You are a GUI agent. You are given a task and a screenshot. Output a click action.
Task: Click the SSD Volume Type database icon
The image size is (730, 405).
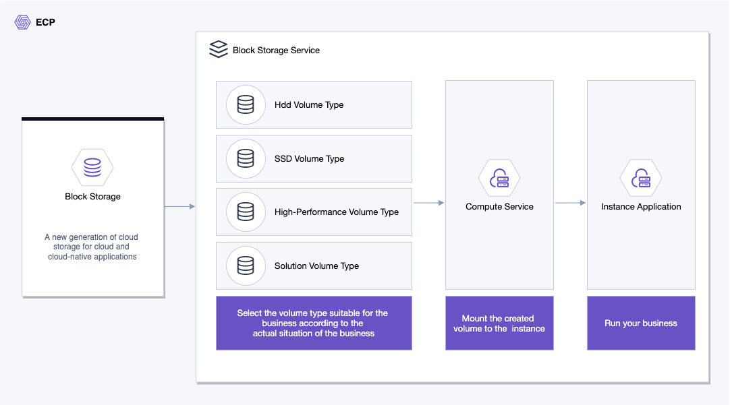pos(246,158)
